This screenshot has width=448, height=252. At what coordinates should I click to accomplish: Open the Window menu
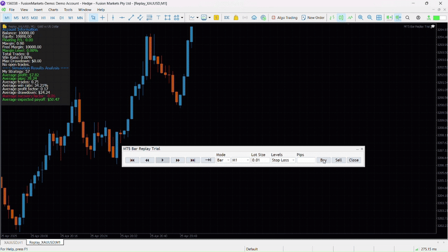pos(85,10)
